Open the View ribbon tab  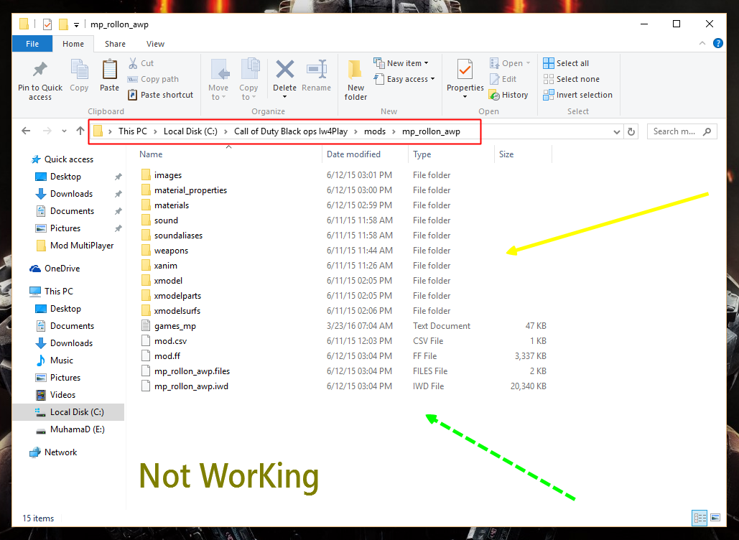point(155,44)
